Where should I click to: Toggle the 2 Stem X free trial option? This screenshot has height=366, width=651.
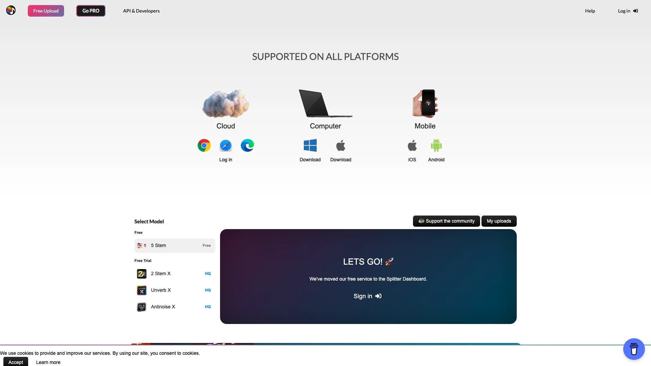pos(174,273)
